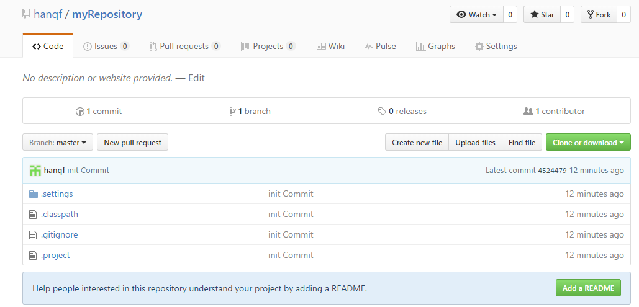
Task: Fork the repository
Action: (599, 15)
